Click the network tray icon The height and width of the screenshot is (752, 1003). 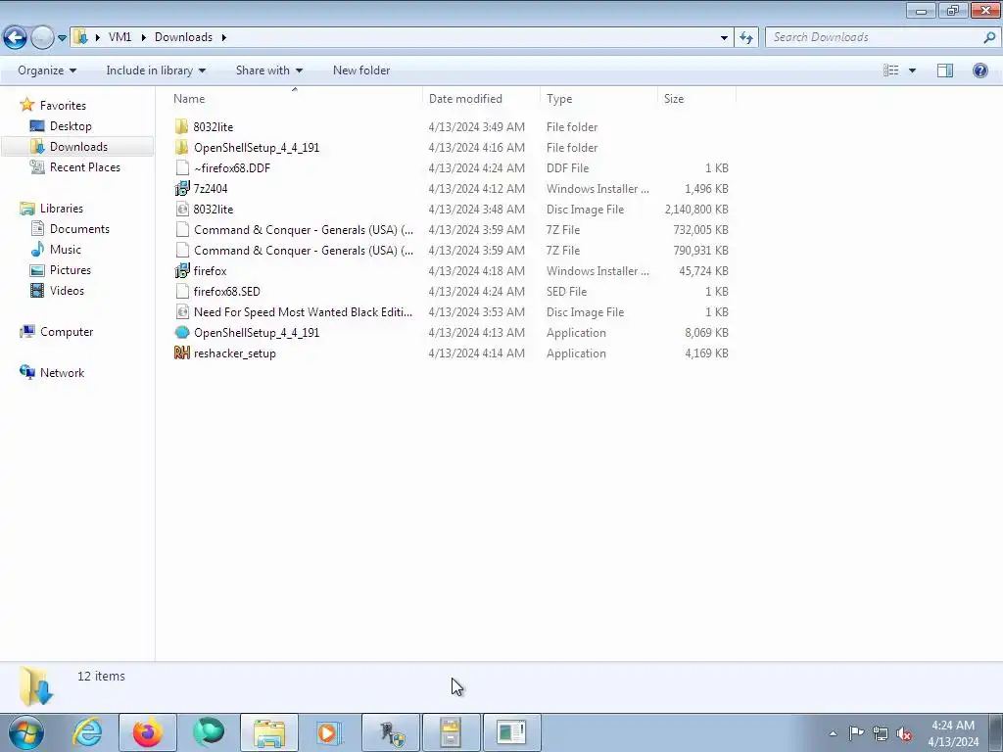881,733
